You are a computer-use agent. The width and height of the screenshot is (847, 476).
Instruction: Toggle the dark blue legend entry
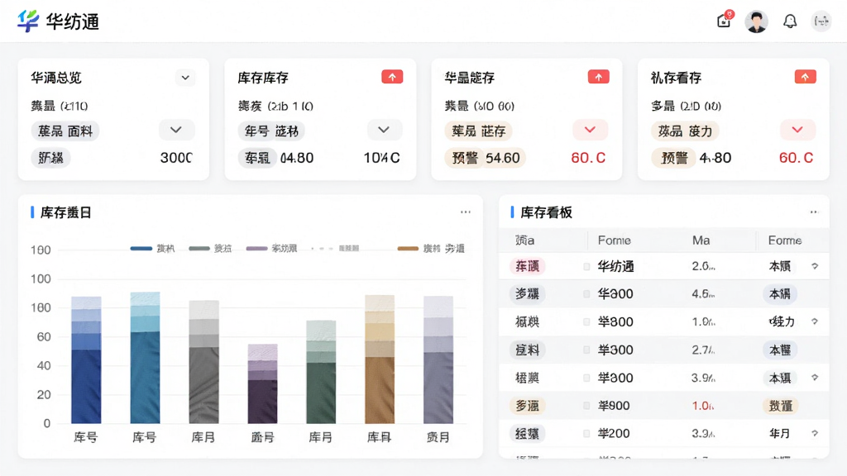point(153,248)
